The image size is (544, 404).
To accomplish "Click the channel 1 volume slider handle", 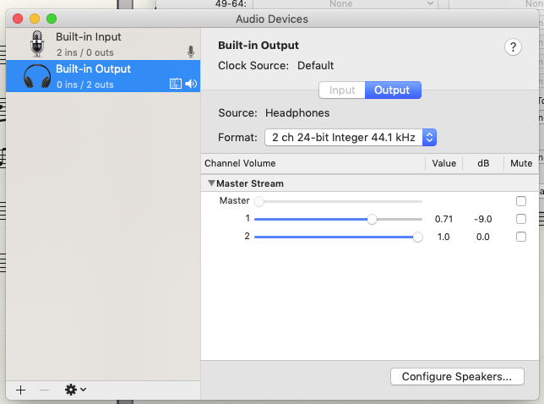I will tap(372, 219).
